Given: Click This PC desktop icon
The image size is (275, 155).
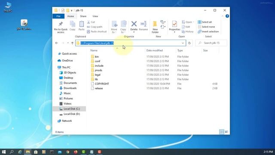Looking at the screenshot, I should (8, 7).
